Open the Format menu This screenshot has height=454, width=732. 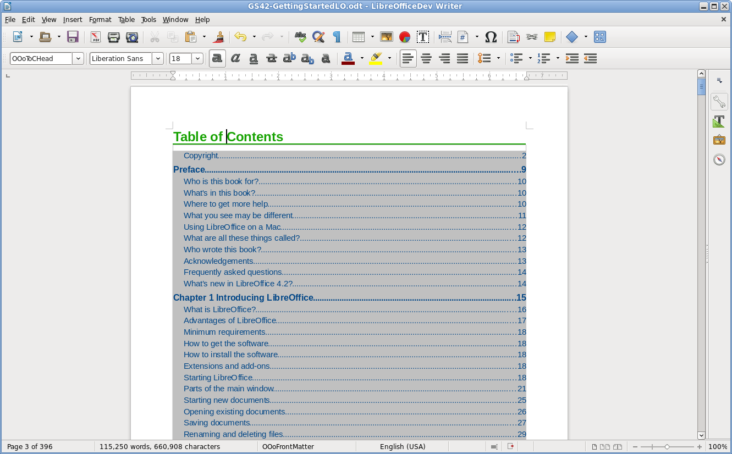click(100, 19)
